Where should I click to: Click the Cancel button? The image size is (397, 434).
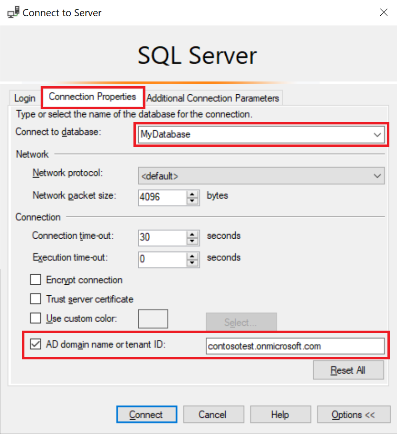(213, 414)
